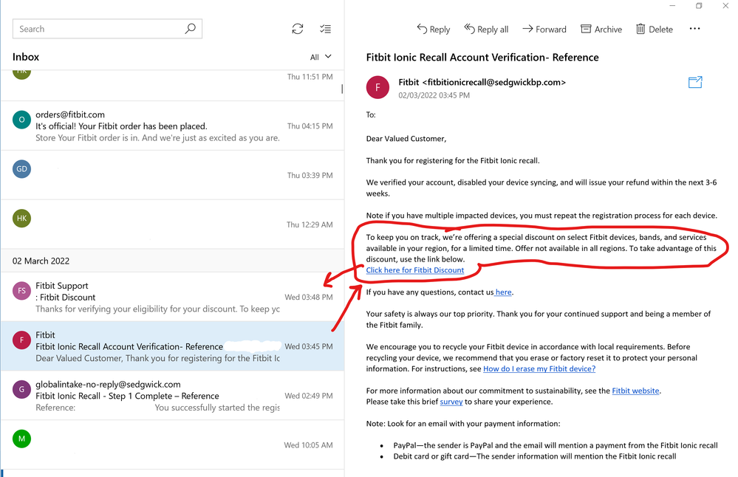
Task: Open the Fitbit website link
Action: tap(635, 391)
